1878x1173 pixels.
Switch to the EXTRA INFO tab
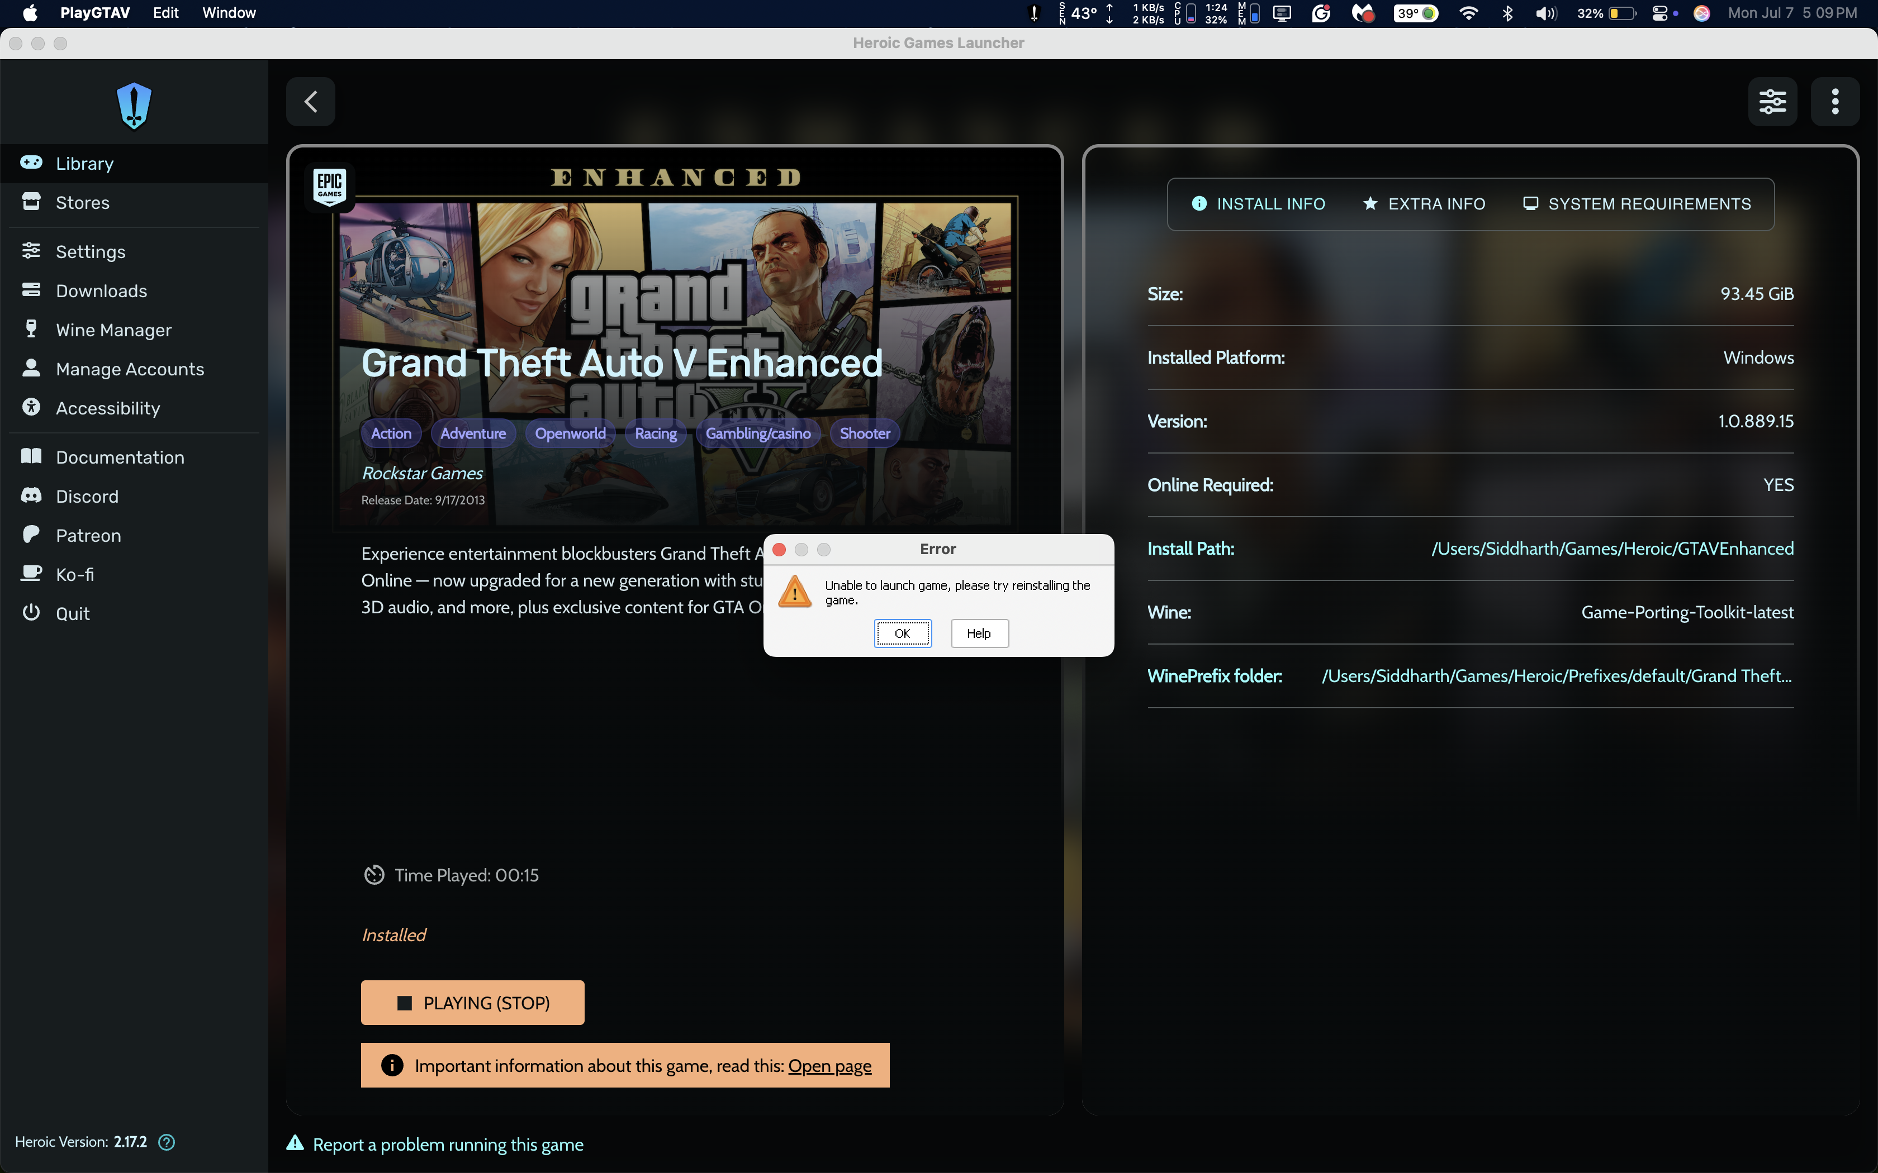pos(1424,204)
